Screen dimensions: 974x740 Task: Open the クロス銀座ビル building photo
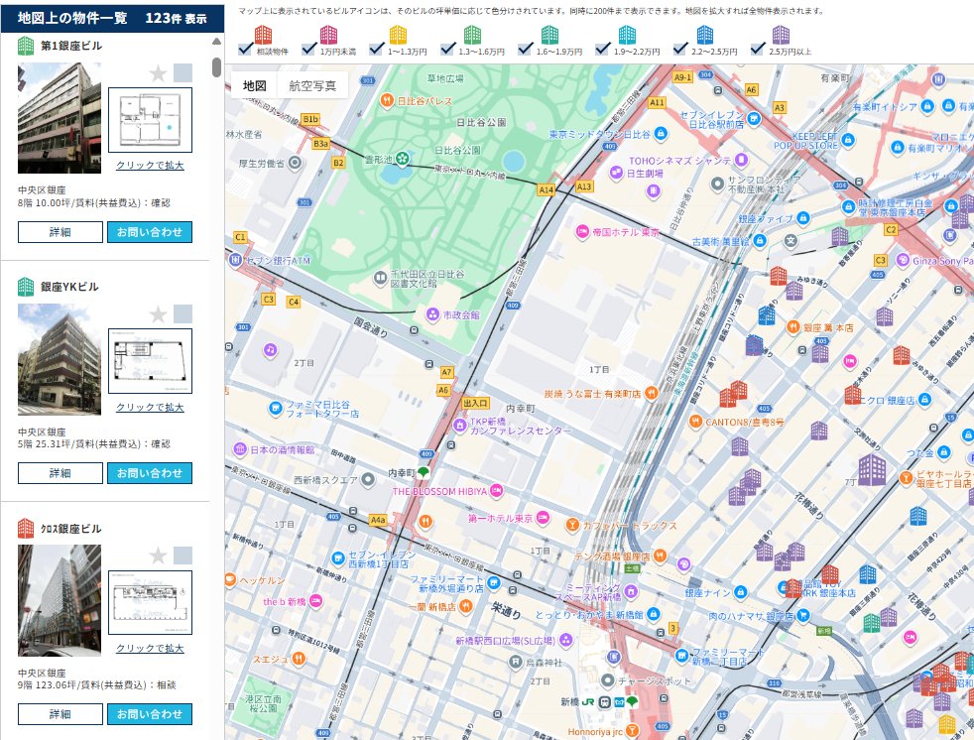[60, 600]
